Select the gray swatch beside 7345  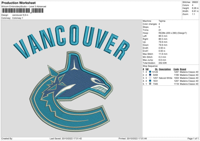[150, 84]
